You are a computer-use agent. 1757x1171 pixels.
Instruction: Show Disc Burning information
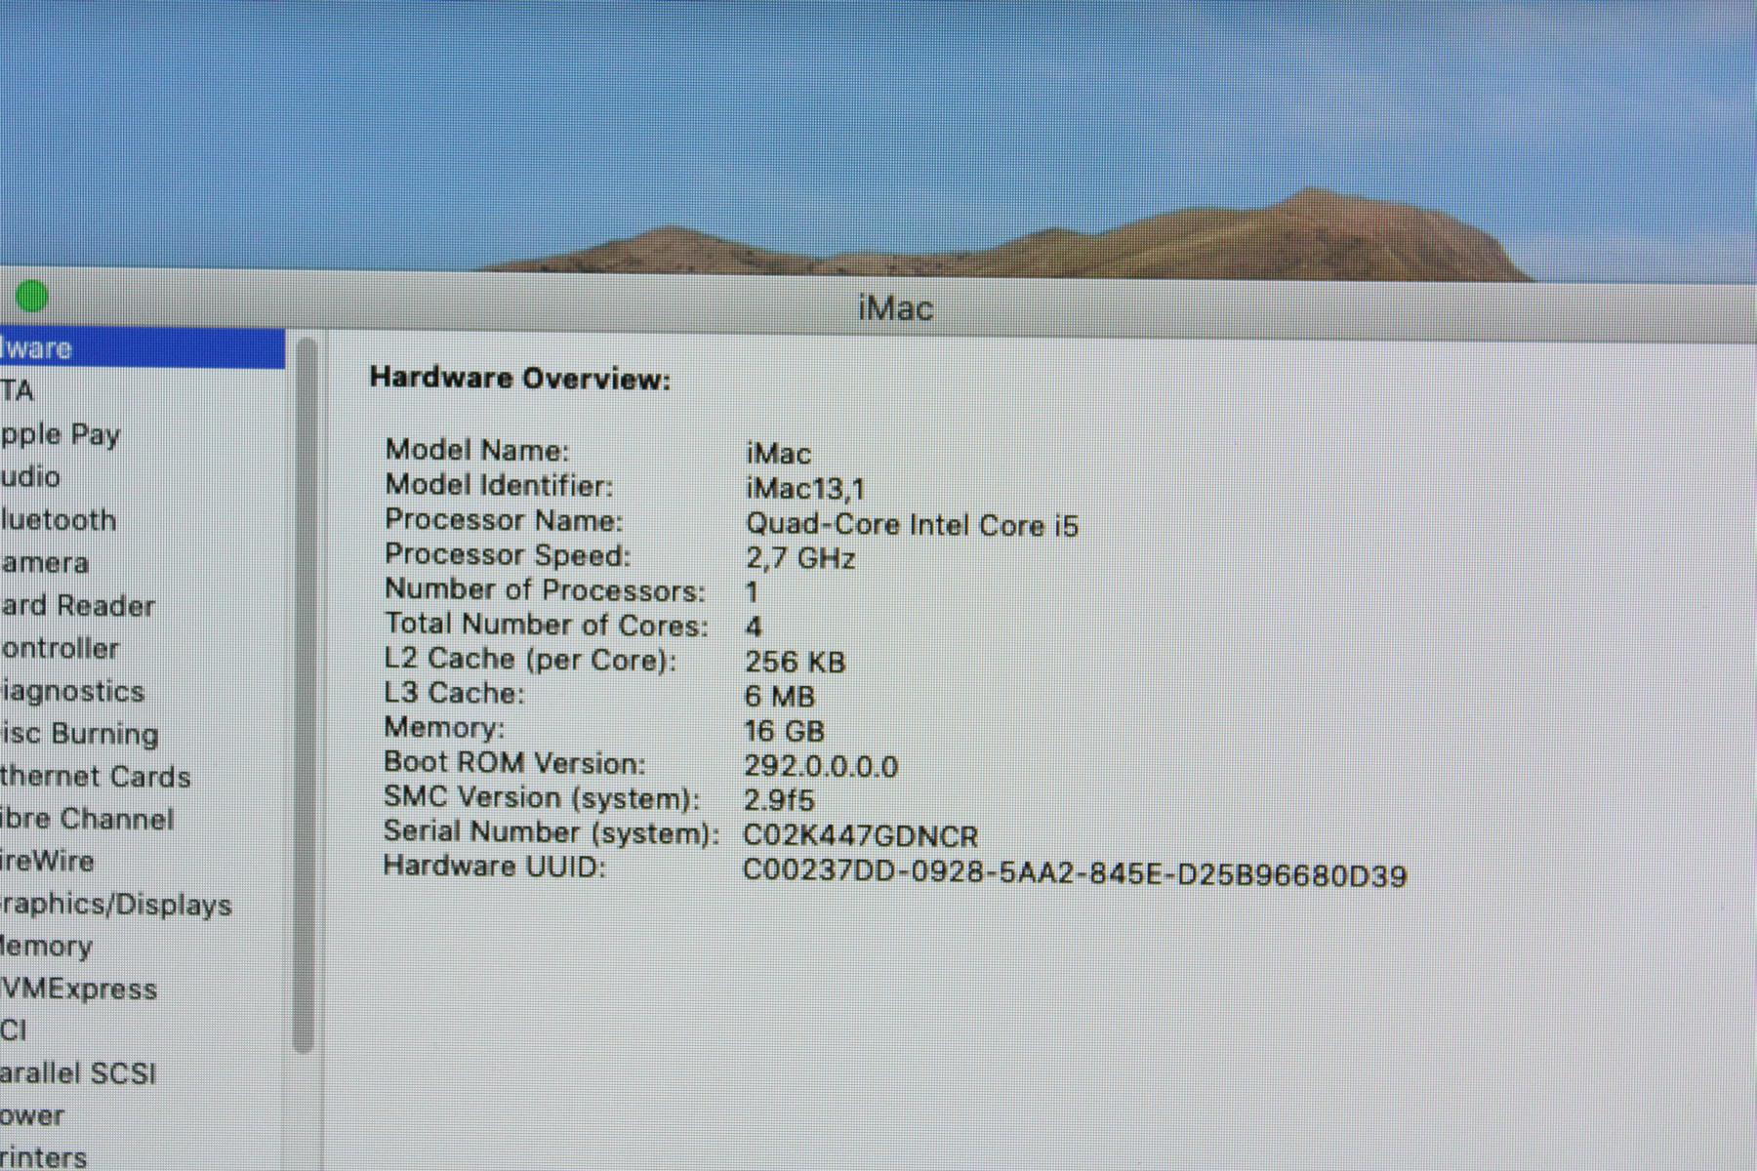click(x=80, y=734)
